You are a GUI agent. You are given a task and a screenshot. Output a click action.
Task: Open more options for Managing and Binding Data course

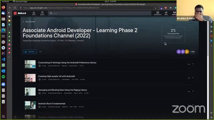click(189, 92)
